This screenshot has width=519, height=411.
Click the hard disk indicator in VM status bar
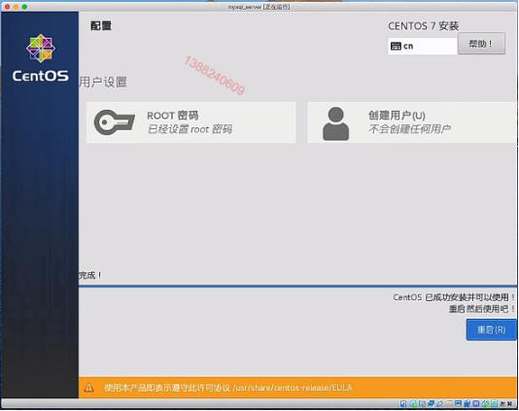click(403, 403)
